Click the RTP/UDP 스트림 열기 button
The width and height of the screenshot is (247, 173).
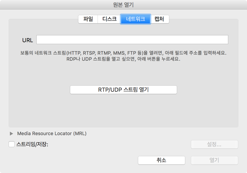[x=123, y=90]
